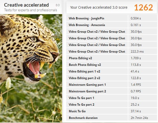Select 'Video To Go part 2' row
The width and height of the screenshot is (158, 123).
click(x=112, y=105)
